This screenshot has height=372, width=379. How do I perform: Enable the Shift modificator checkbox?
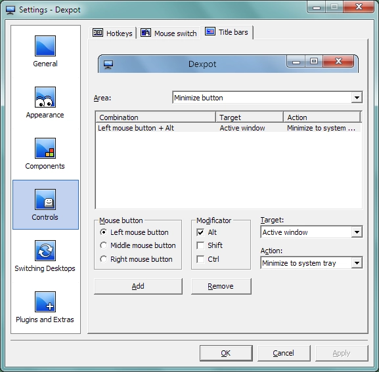[200, 245]
